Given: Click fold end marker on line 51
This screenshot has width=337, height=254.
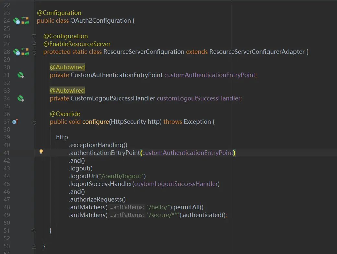Looking at the screenshot, I should coord(34,231).
